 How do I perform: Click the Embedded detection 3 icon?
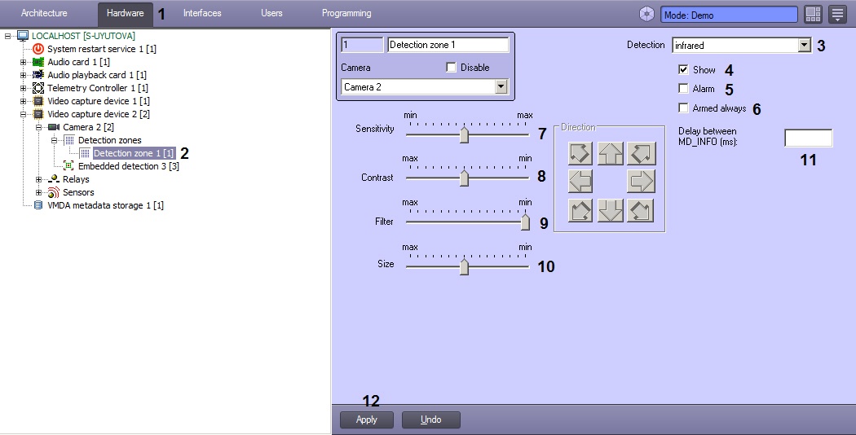68,166
